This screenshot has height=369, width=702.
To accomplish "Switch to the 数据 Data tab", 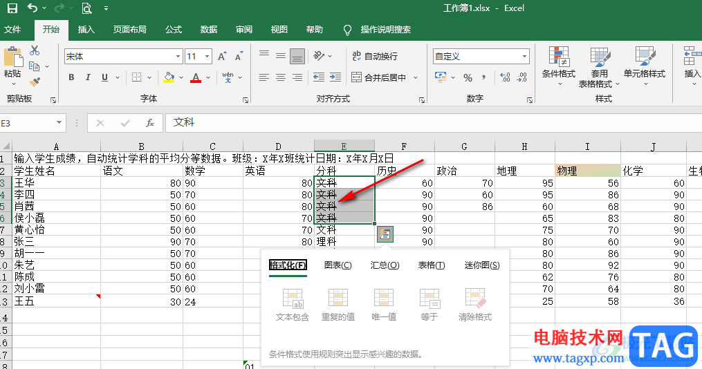I will pos(209,30).
